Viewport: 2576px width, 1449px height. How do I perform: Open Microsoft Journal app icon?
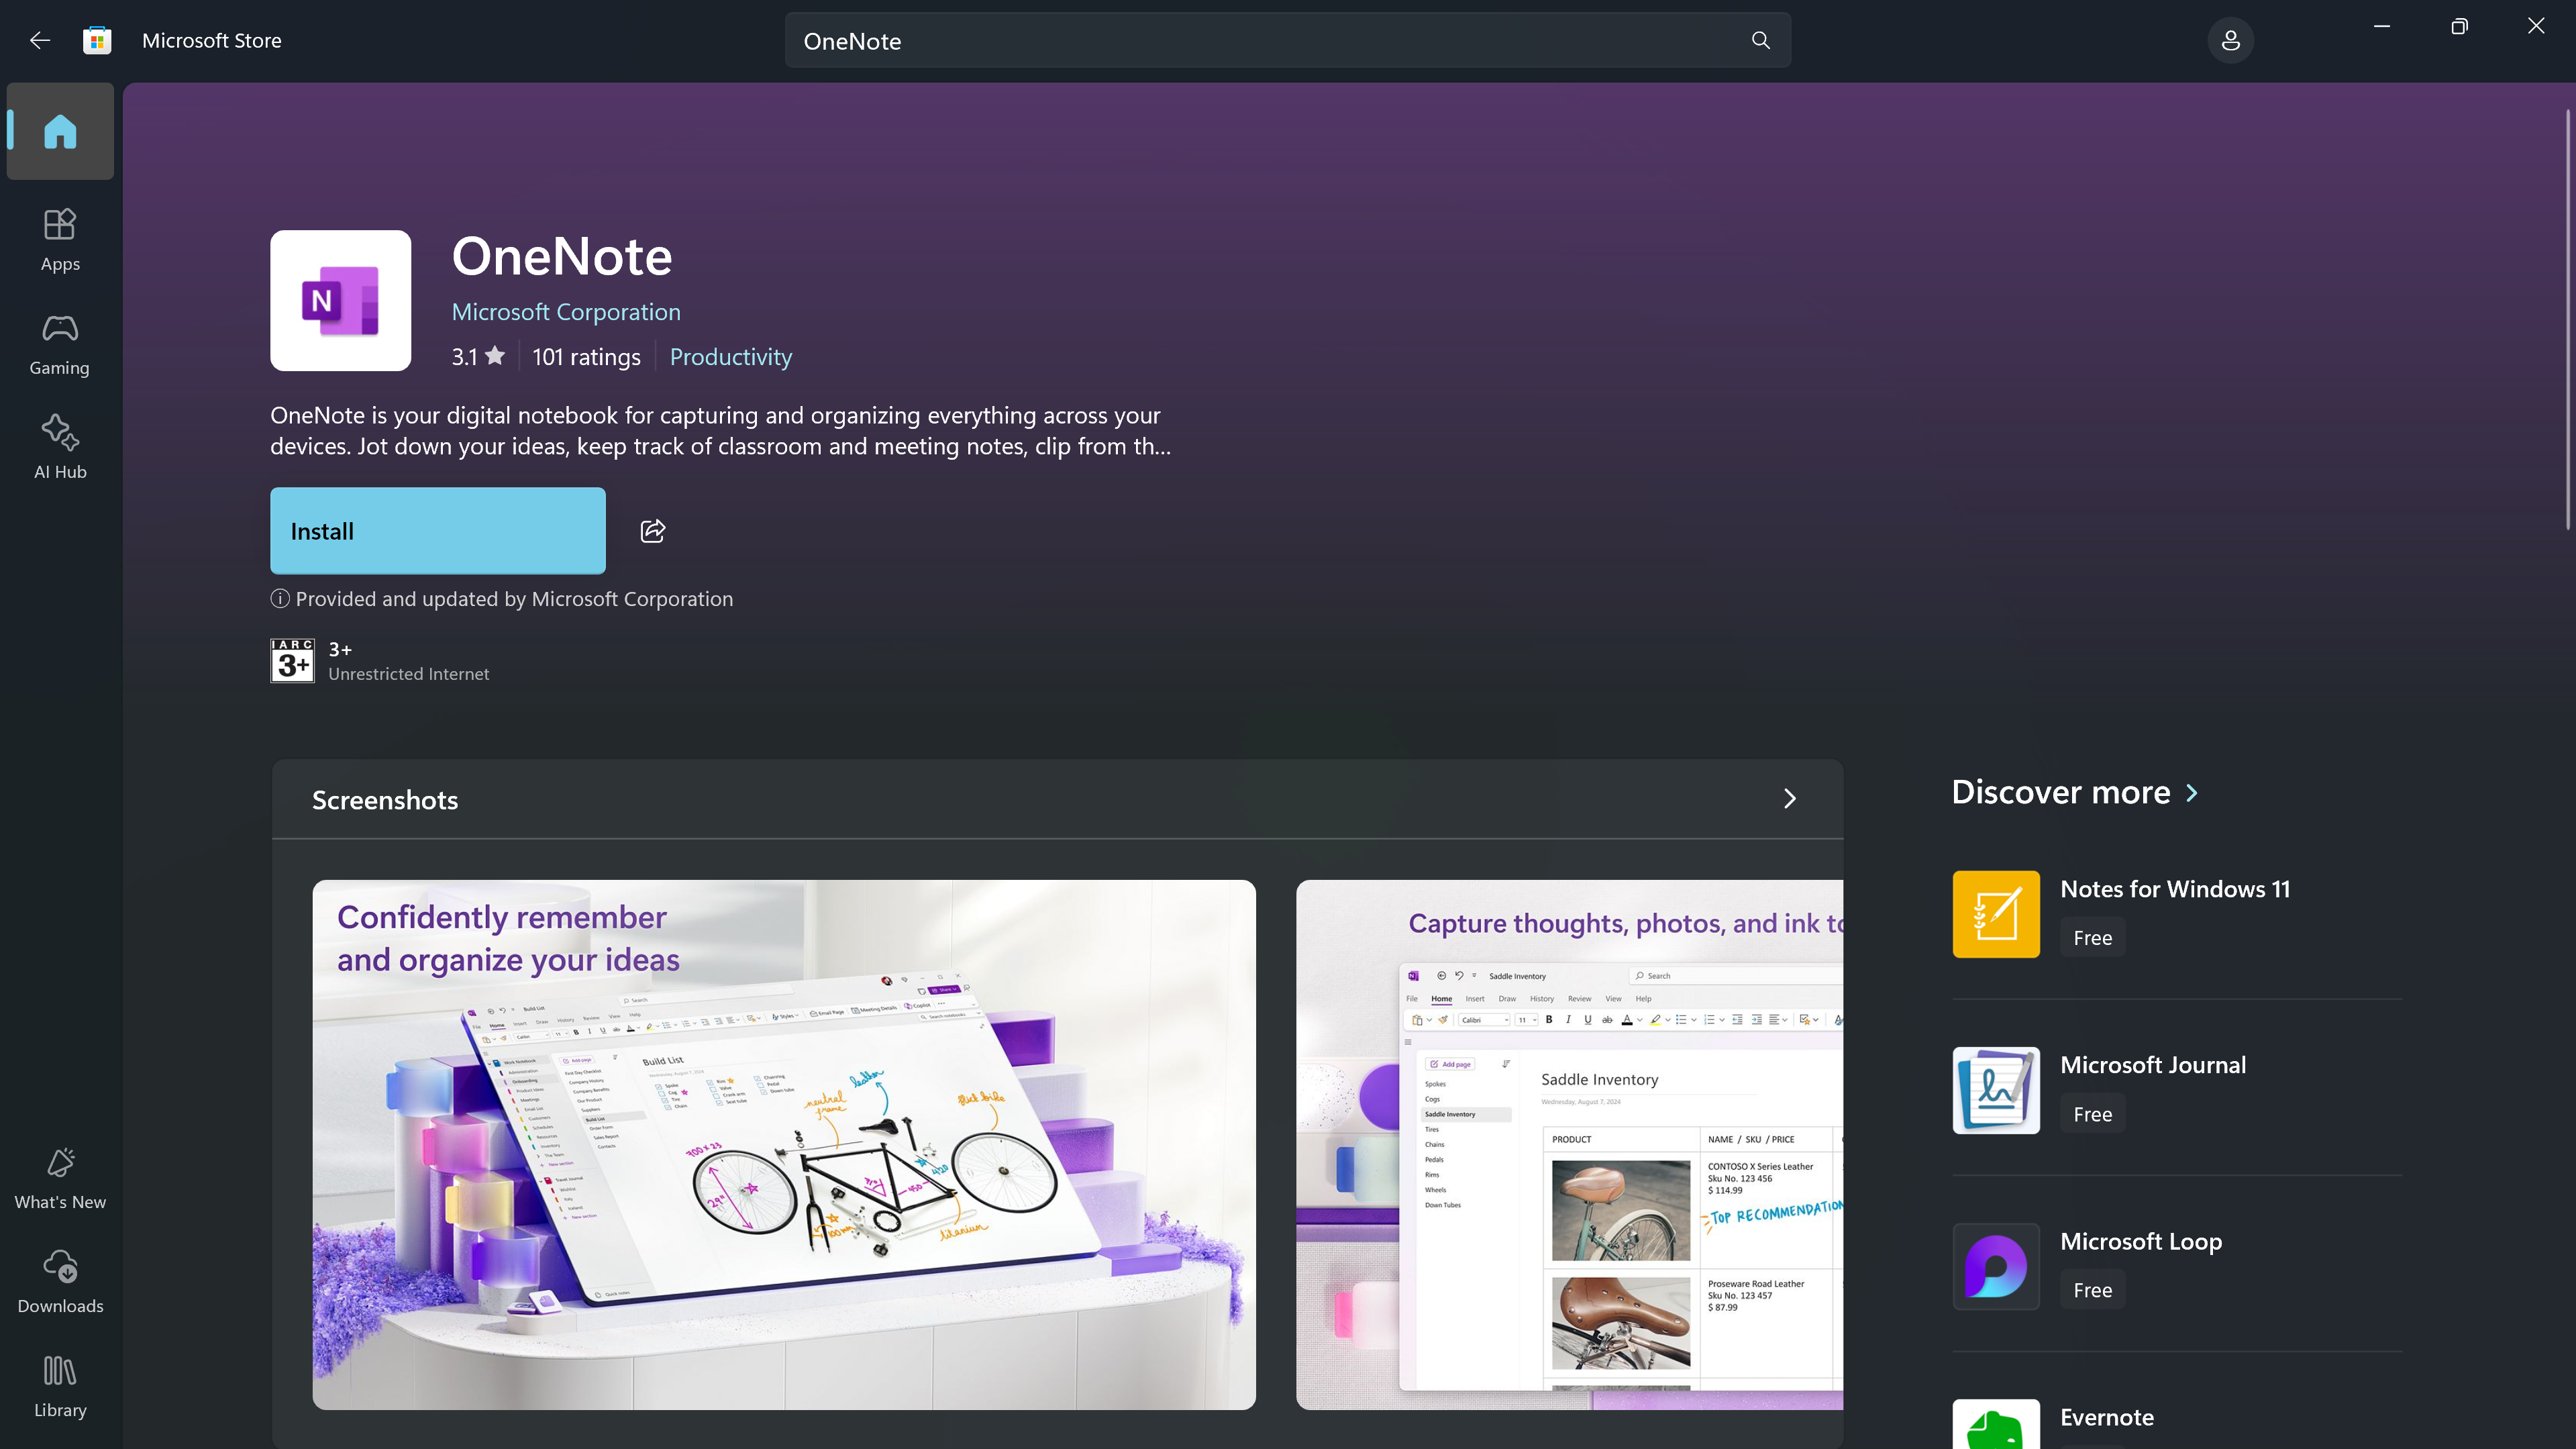(1996, 1090)
